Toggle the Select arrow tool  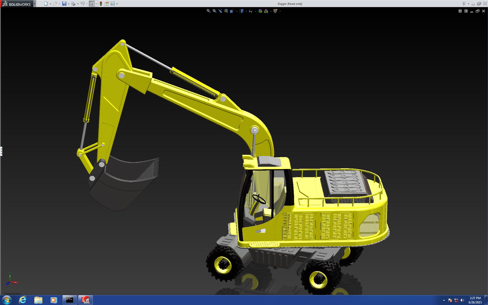[x=91, y=4]
